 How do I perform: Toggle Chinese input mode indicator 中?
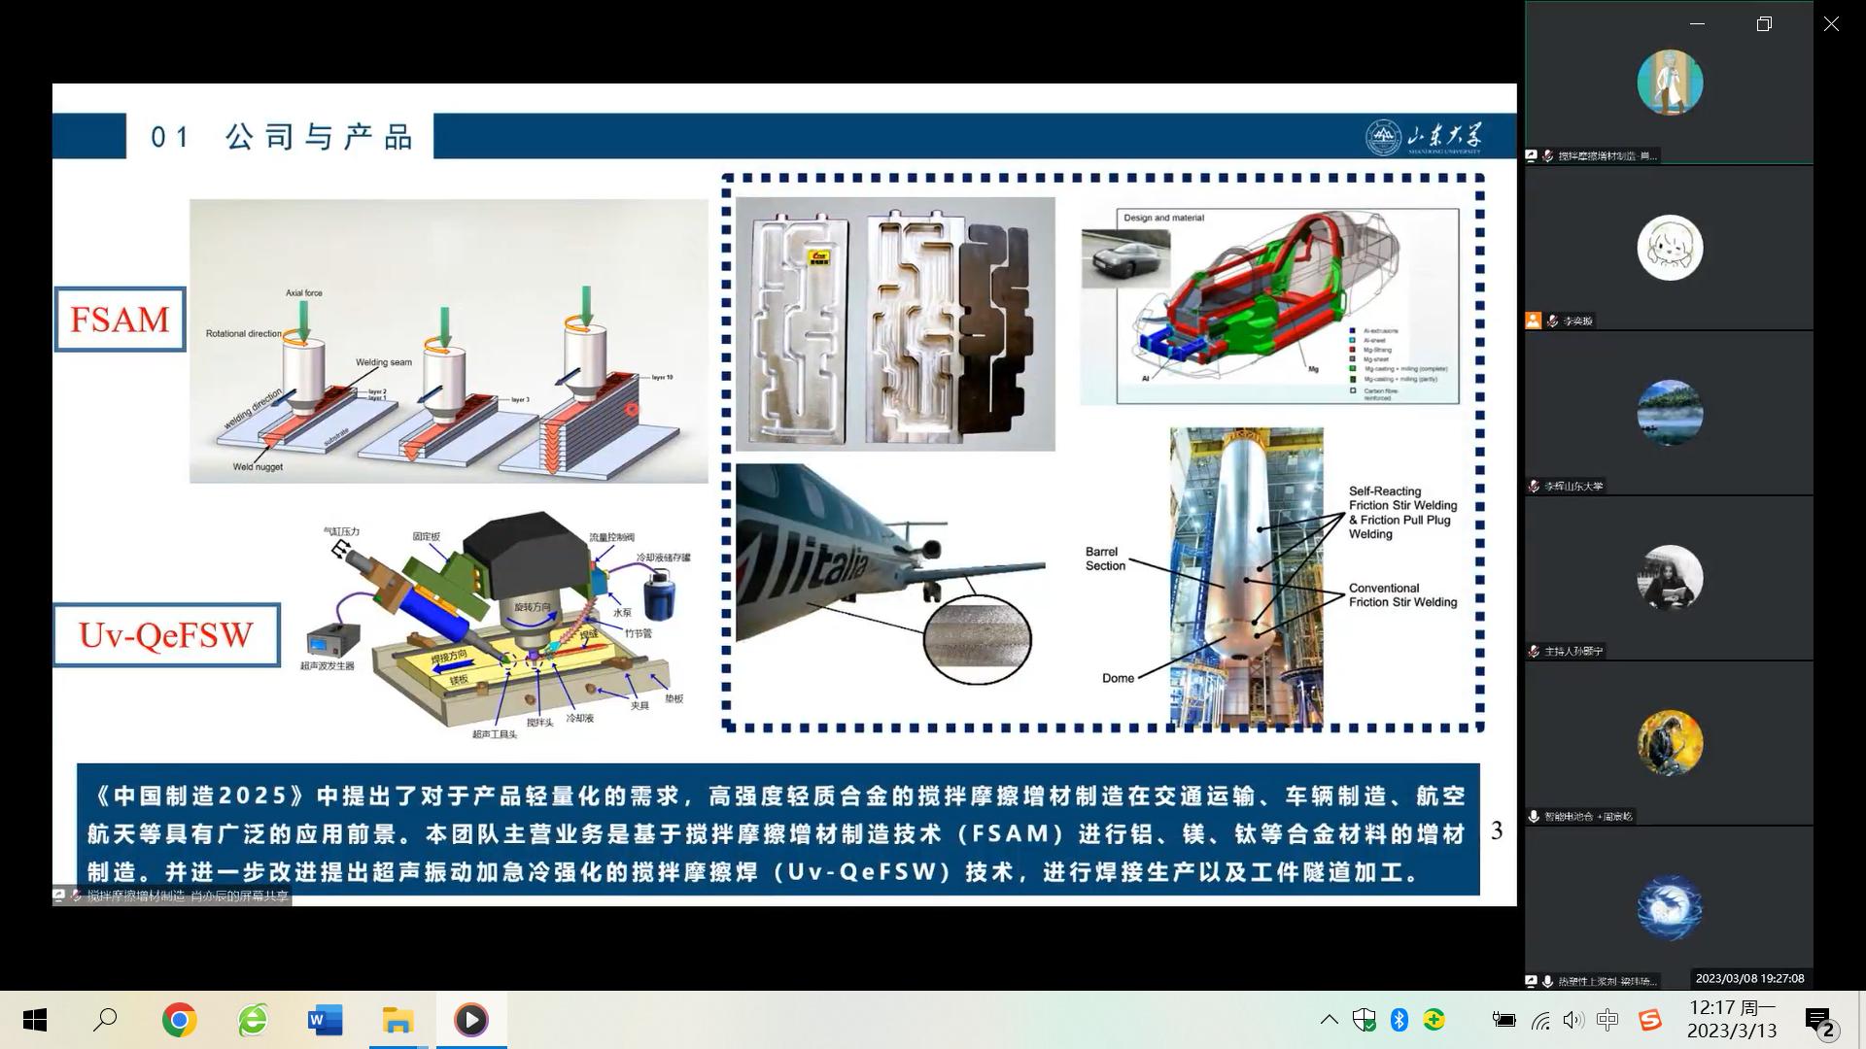click(1607, 1020)
